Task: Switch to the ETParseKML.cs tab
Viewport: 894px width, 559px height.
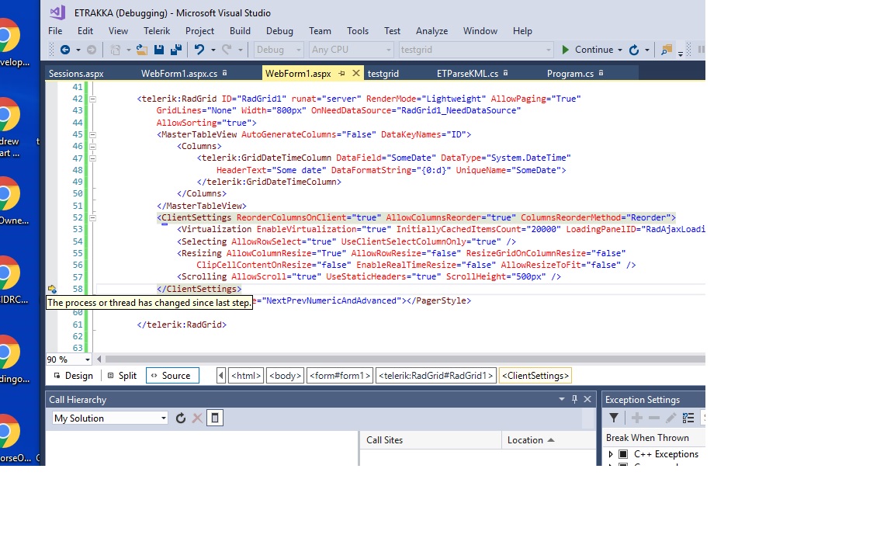Action: (x=466, y=74)
